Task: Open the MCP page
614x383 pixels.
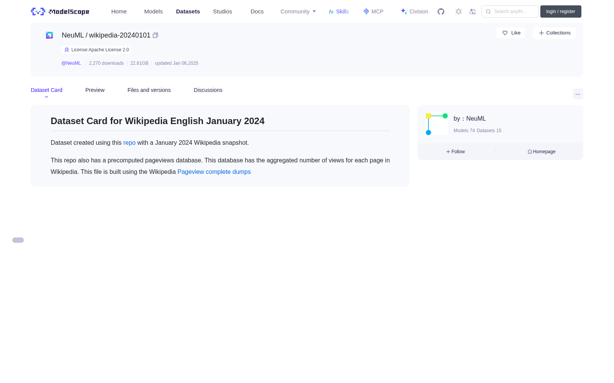Action: click(x=373, y=11)
